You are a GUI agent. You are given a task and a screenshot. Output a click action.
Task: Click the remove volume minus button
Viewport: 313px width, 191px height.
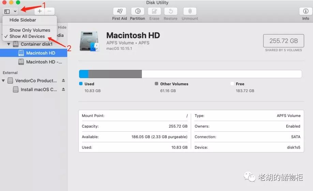pyautogui.click(x=49, y=11)
